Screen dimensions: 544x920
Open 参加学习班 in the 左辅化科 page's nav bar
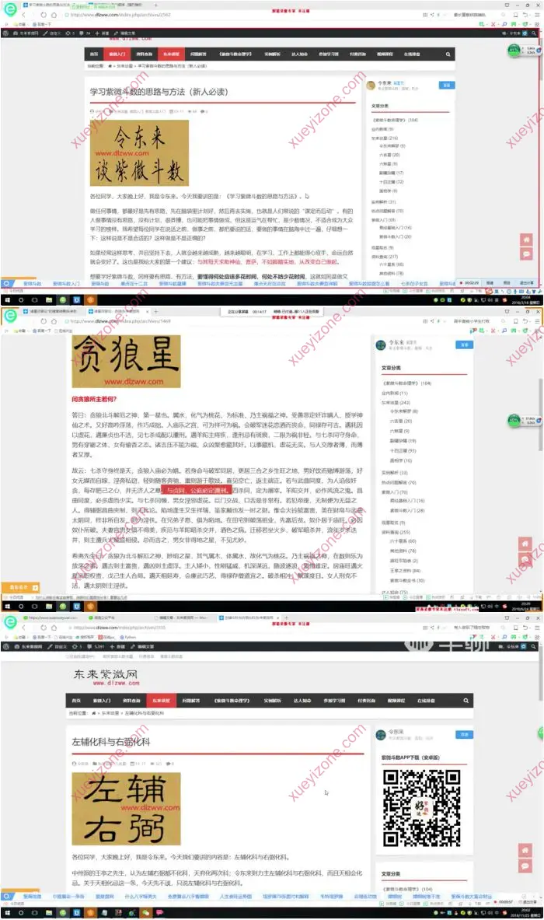(x=333, y=700)
